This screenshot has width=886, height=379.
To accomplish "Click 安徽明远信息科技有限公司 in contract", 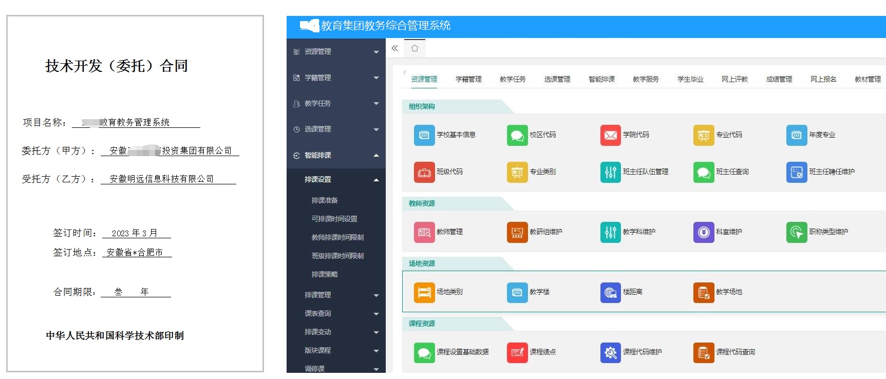I will coord(161,179).
